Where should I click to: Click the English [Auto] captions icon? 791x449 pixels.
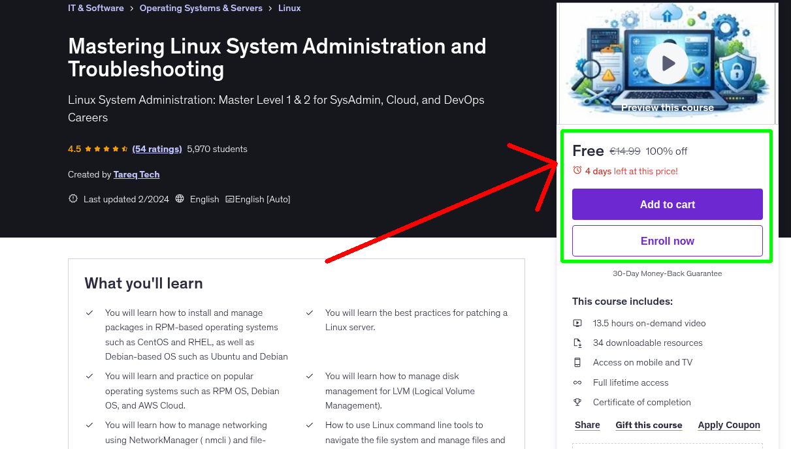tap(230, 199)
